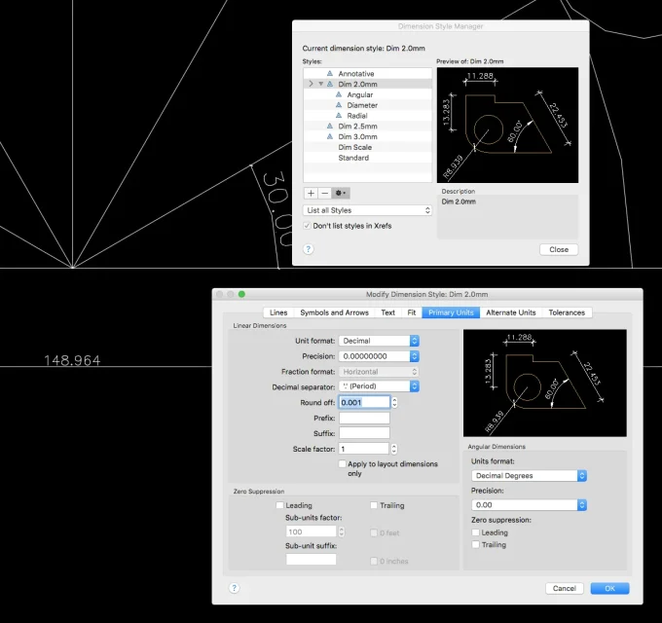
Task: Select the Dim 2.5mm style
Action: click(367, 126)
